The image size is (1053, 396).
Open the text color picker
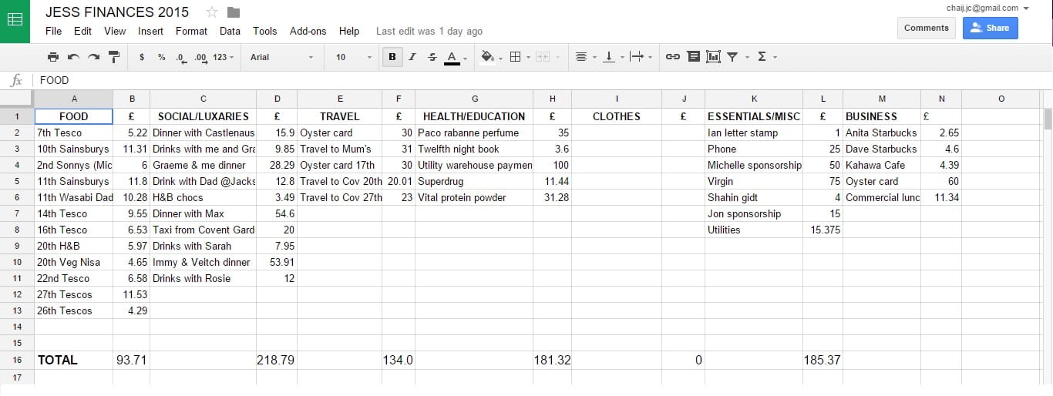click(x=454, y=57)
